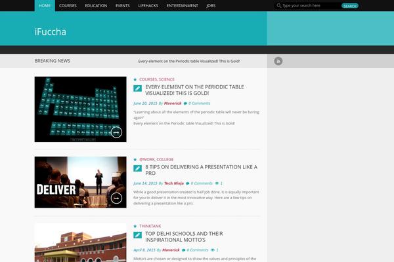Open 0 Comments on Presentation post
394x262 pixels.
[202, 183]
